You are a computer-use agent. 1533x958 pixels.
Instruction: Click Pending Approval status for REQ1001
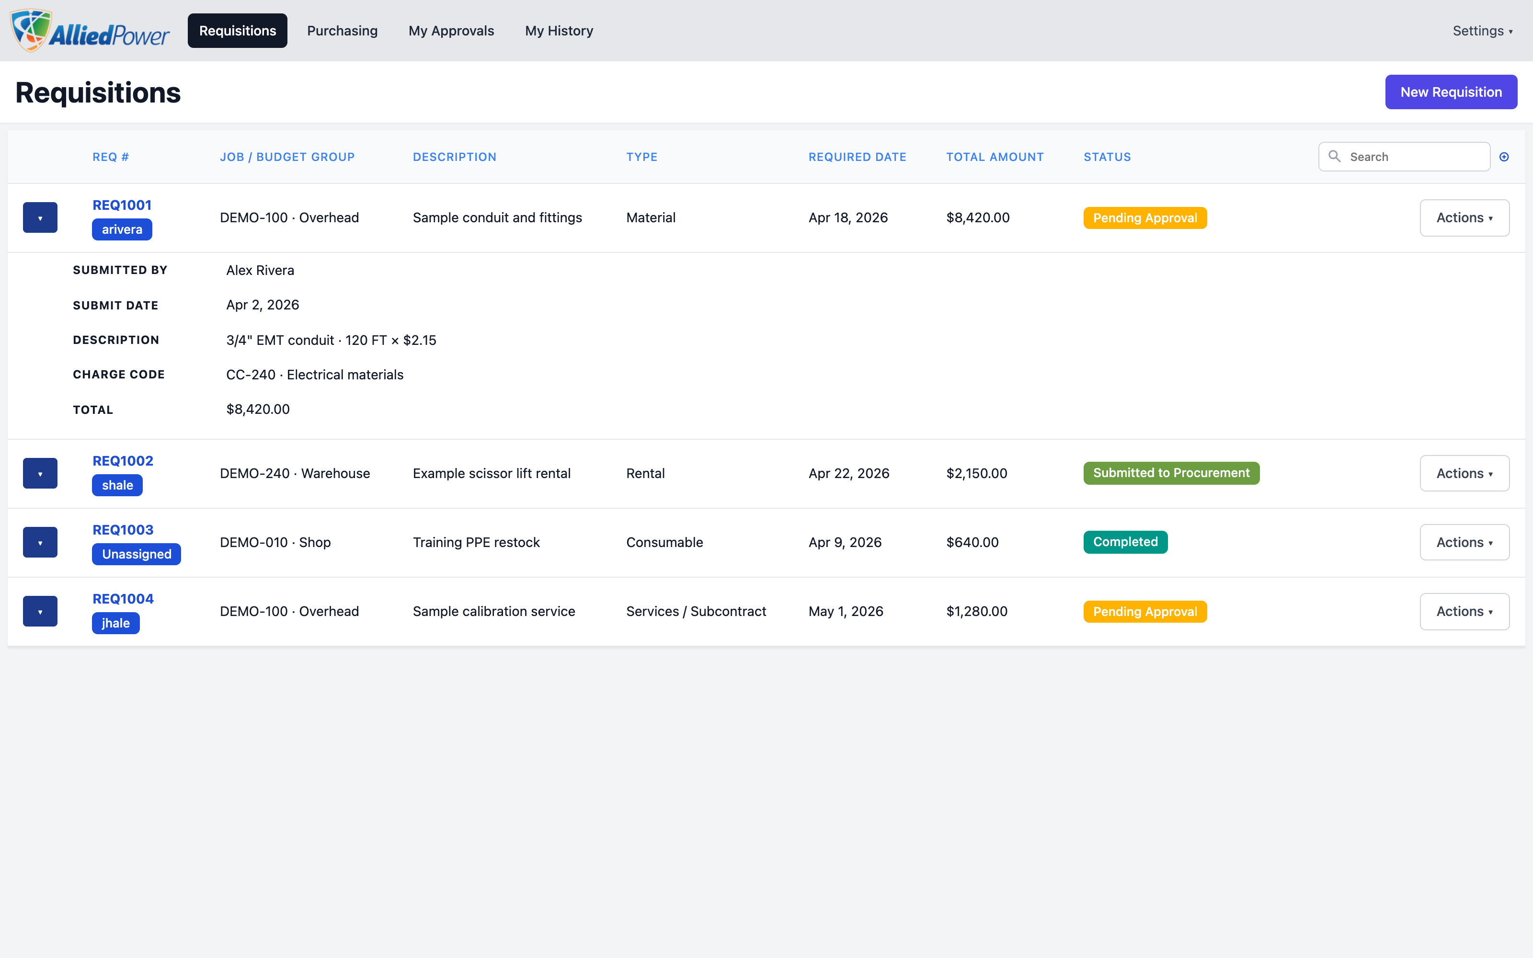click(1144, 218)
